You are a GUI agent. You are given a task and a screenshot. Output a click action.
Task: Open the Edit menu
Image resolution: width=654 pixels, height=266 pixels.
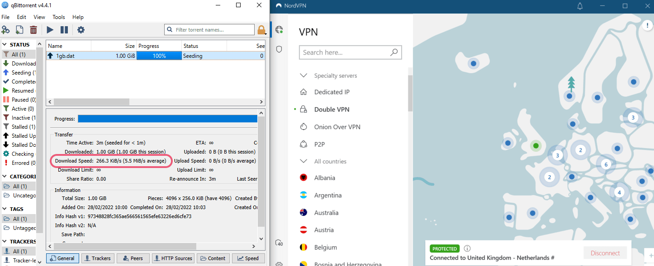coord(21,17)
